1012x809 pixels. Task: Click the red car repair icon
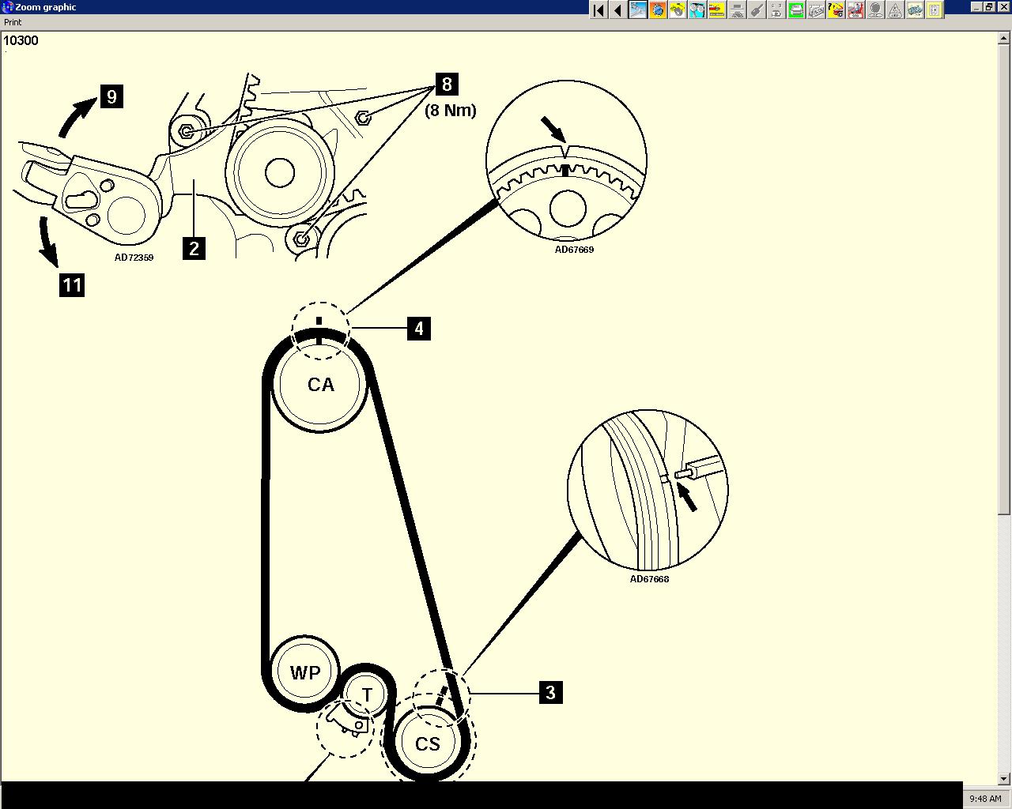(x=855, y=9)
